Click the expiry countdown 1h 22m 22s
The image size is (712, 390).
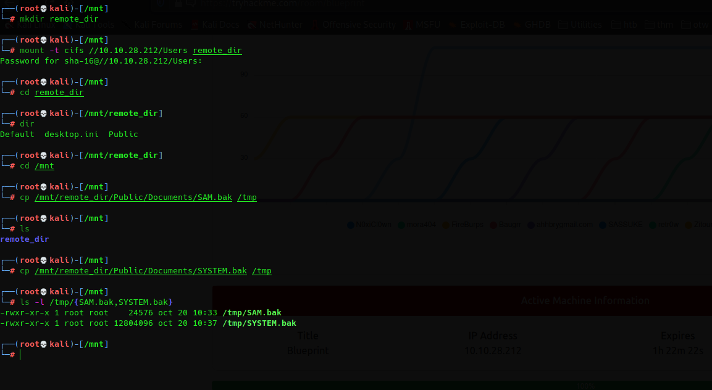(x=678, y=351)
